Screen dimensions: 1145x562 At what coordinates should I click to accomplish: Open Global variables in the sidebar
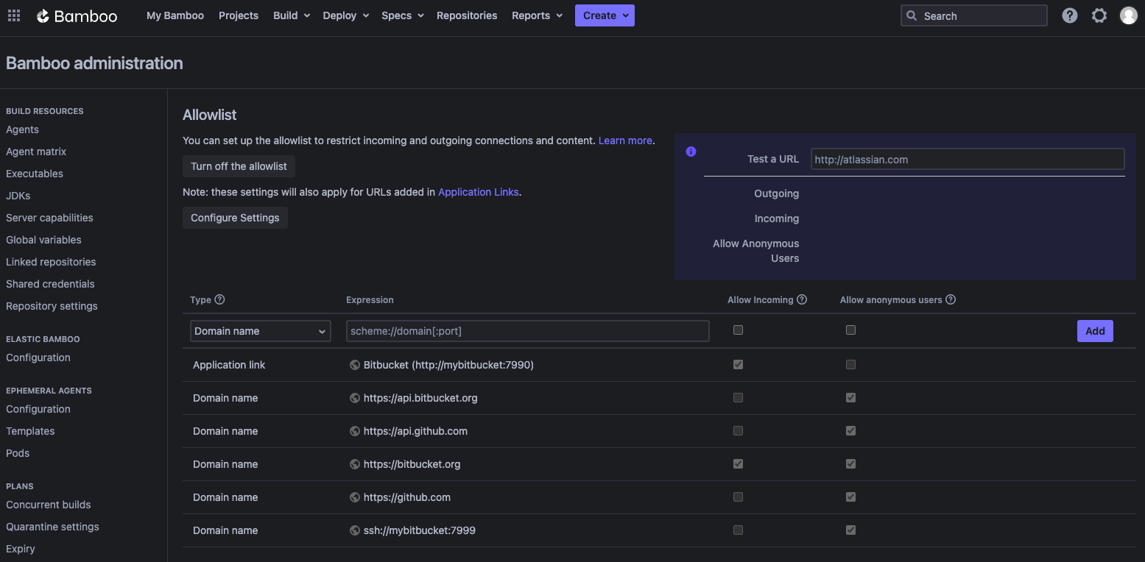pyautogui.click(x=43, y=240)
